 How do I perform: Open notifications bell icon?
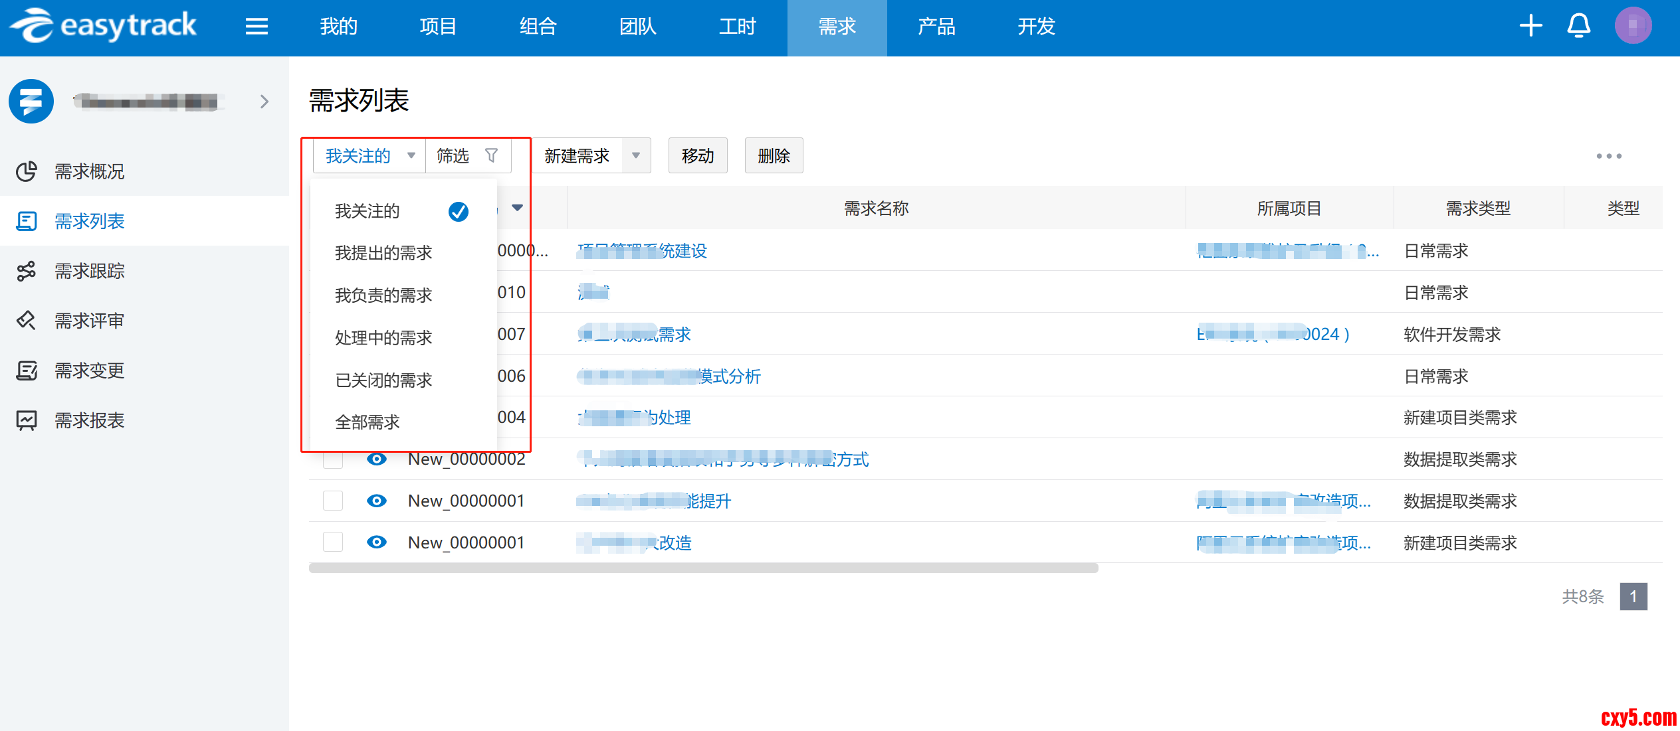coord(1578,26)
